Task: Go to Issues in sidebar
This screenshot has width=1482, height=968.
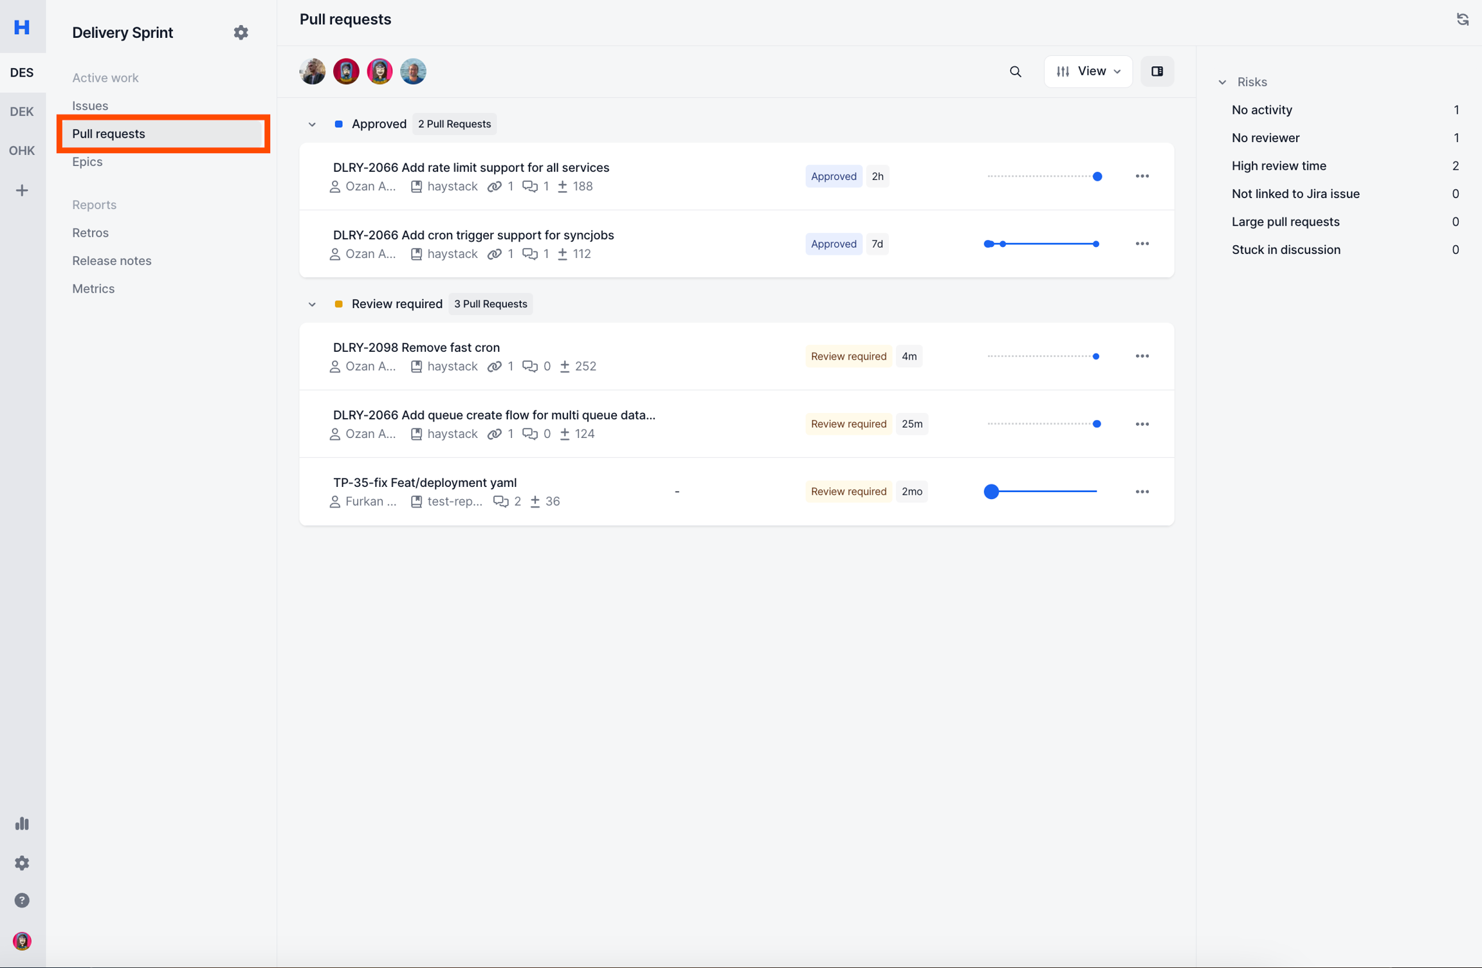Action: click(90, 105)
